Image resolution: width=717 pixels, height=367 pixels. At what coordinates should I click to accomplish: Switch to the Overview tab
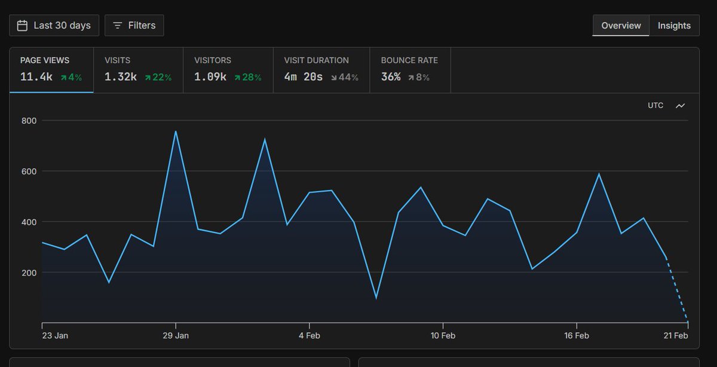pyautogui.click(x=621, y=26)
